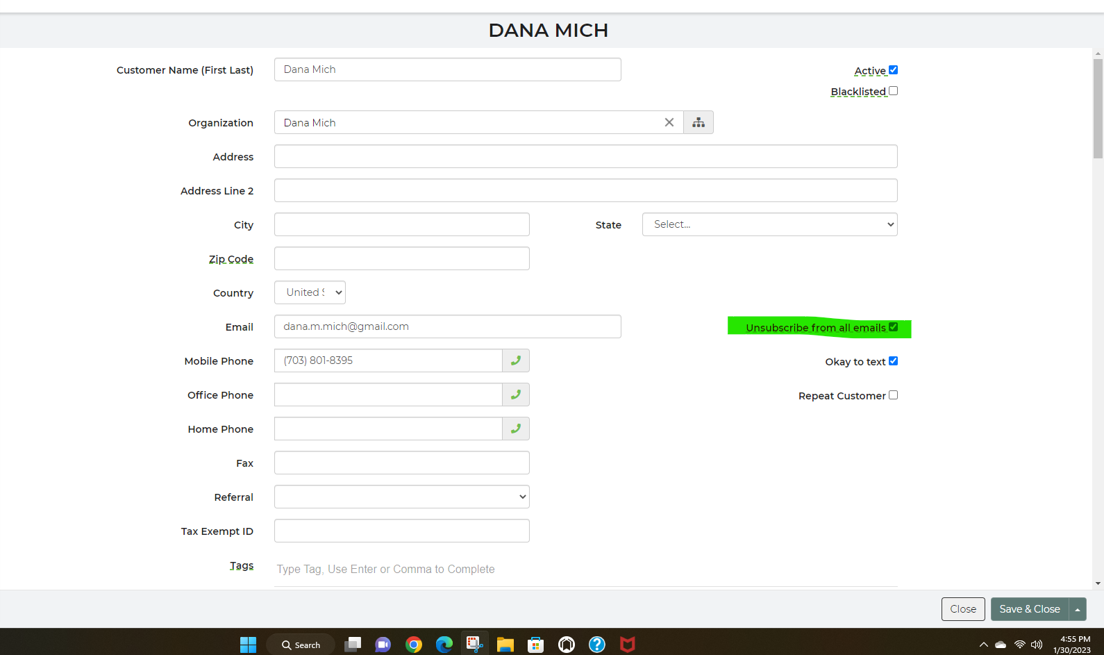Open Microsoft Edge from the taskbar
This screenshot has height=655, width=1104.
point(444,645)
